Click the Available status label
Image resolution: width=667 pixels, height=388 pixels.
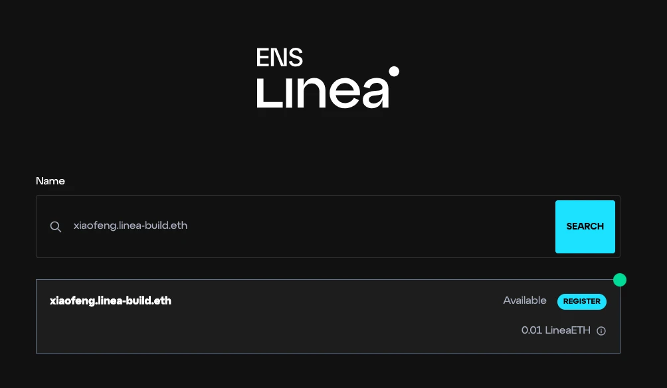[x=525, y=300]
